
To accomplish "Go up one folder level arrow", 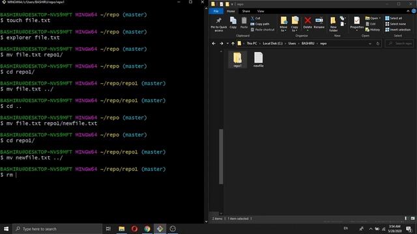I will click(x=233, y=44).
